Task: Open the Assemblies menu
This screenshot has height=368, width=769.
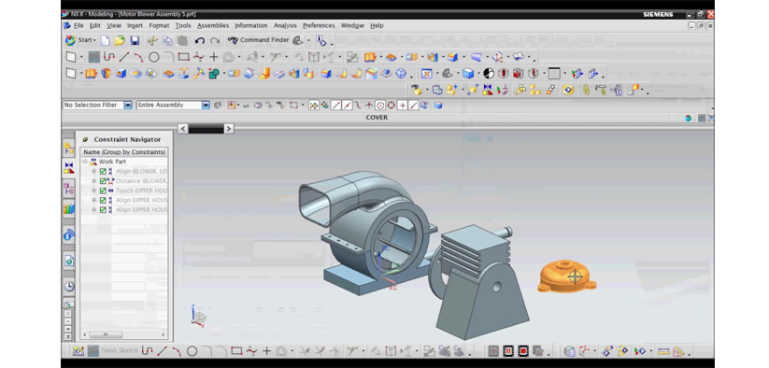Action: coord(213,25)
